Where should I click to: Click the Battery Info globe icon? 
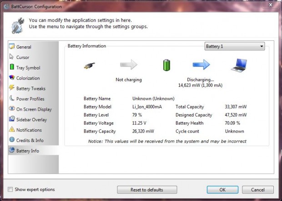click(x=12, y=150)
